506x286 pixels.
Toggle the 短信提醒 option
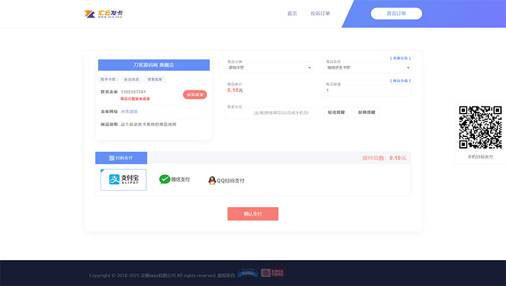pyautogui.click(x=336, y=112)
